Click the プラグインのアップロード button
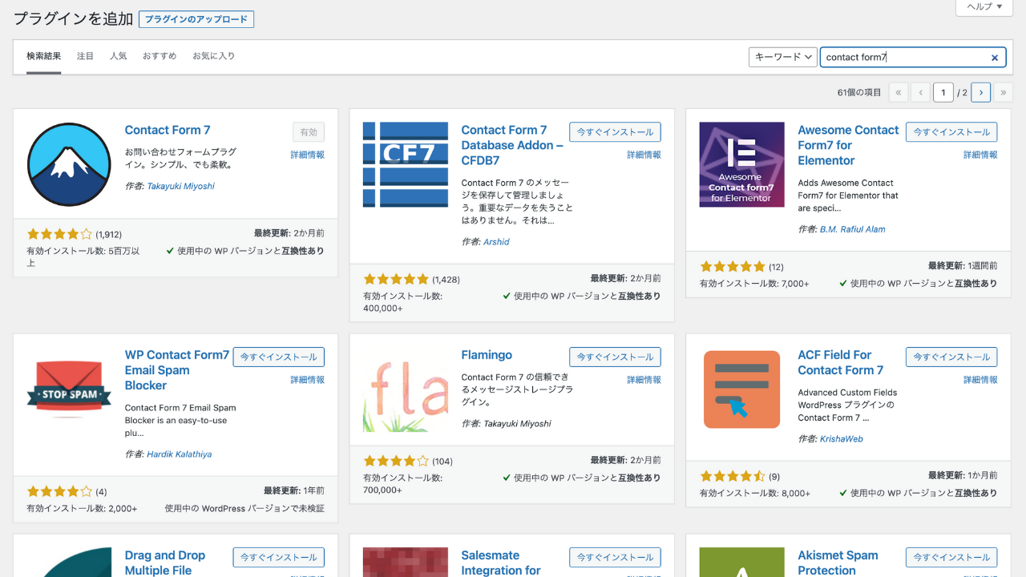This screenshot has height=577, width=1026. 196,19
